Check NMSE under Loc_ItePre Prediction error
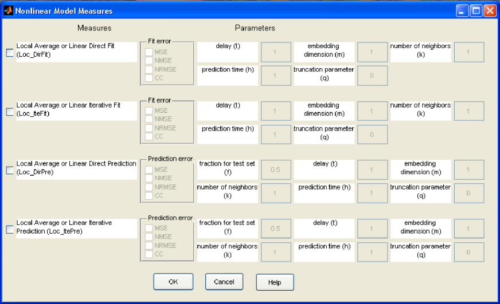This screenshot has height=304, width=500. click(x=149, y=237)
